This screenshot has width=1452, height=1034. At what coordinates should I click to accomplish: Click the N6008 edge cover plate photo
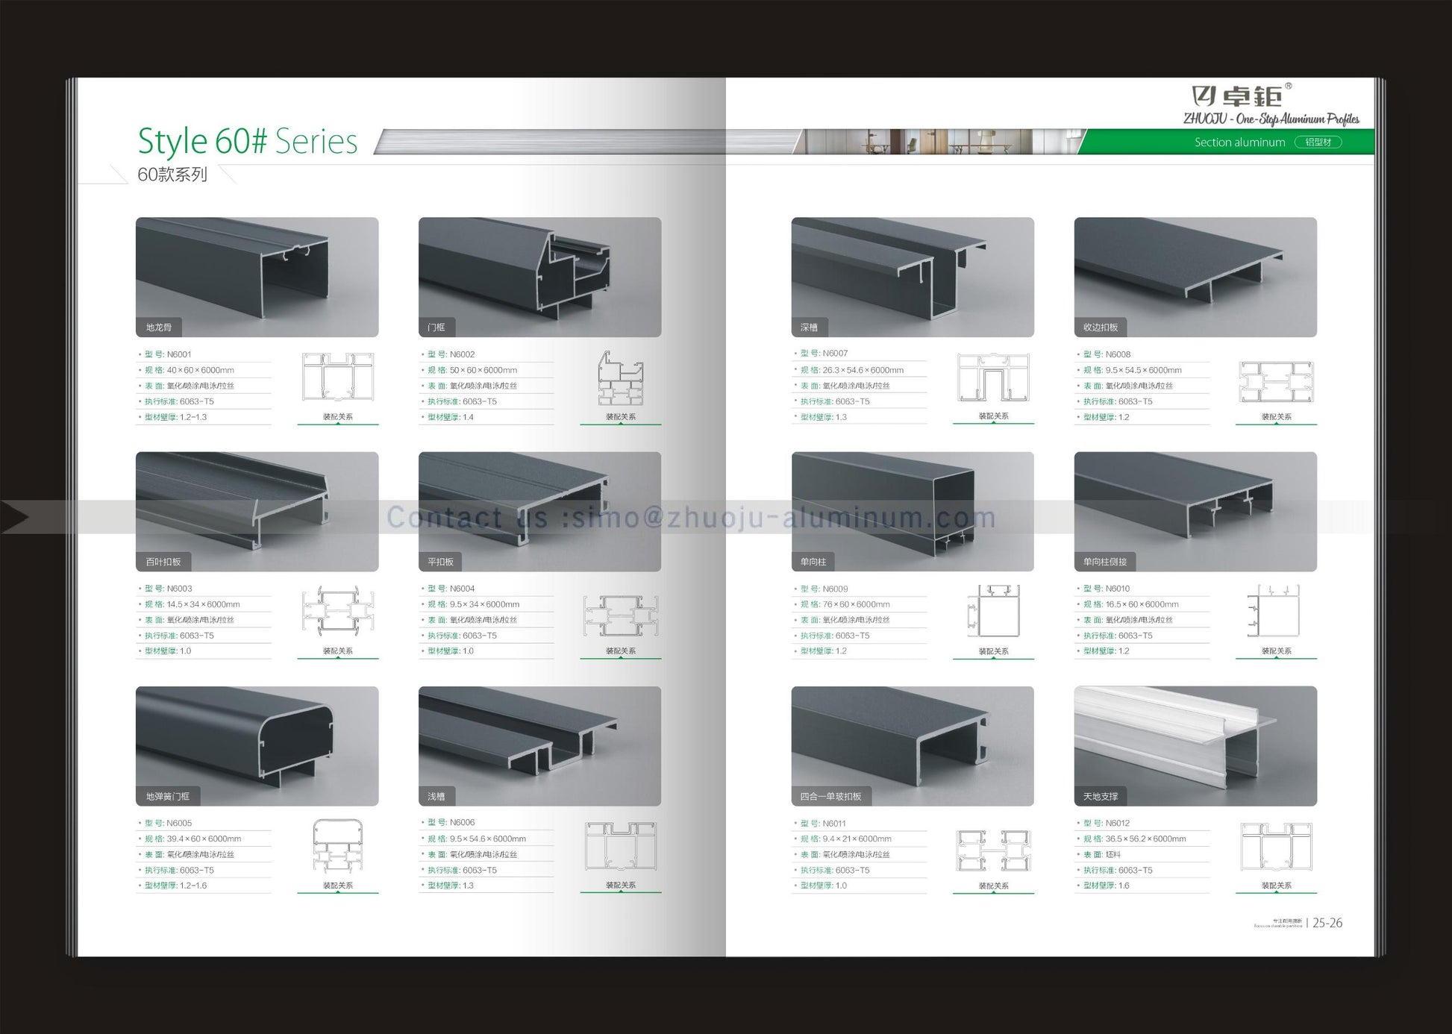pyautogui.click(x=1195, y=277)
